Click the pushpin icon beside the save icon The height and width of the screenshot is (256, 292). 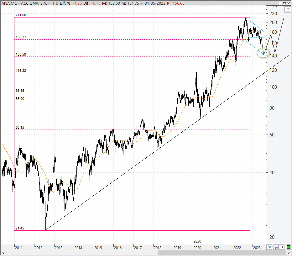tap(282, 247)
